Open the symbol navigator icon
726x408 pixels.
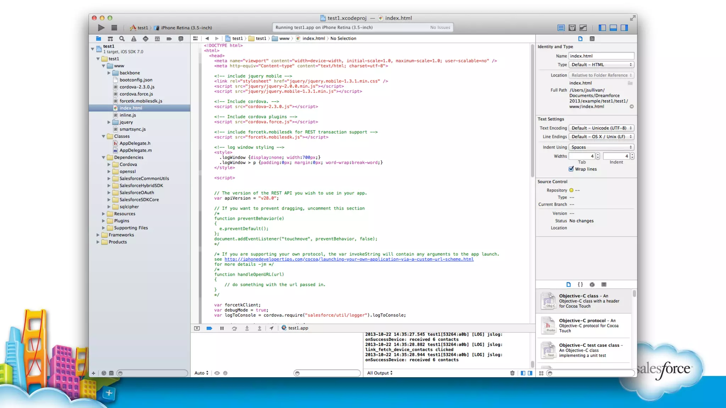(110, 39)
